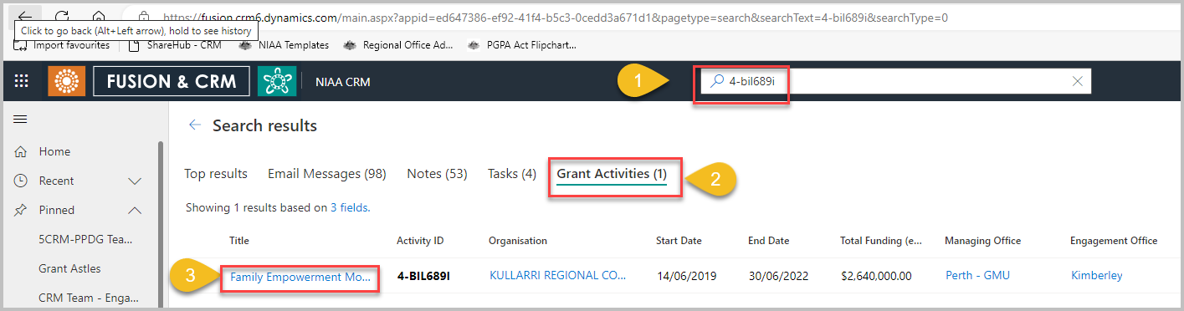
Task: Collapse the Pinned section chevron
Action: 134,210
